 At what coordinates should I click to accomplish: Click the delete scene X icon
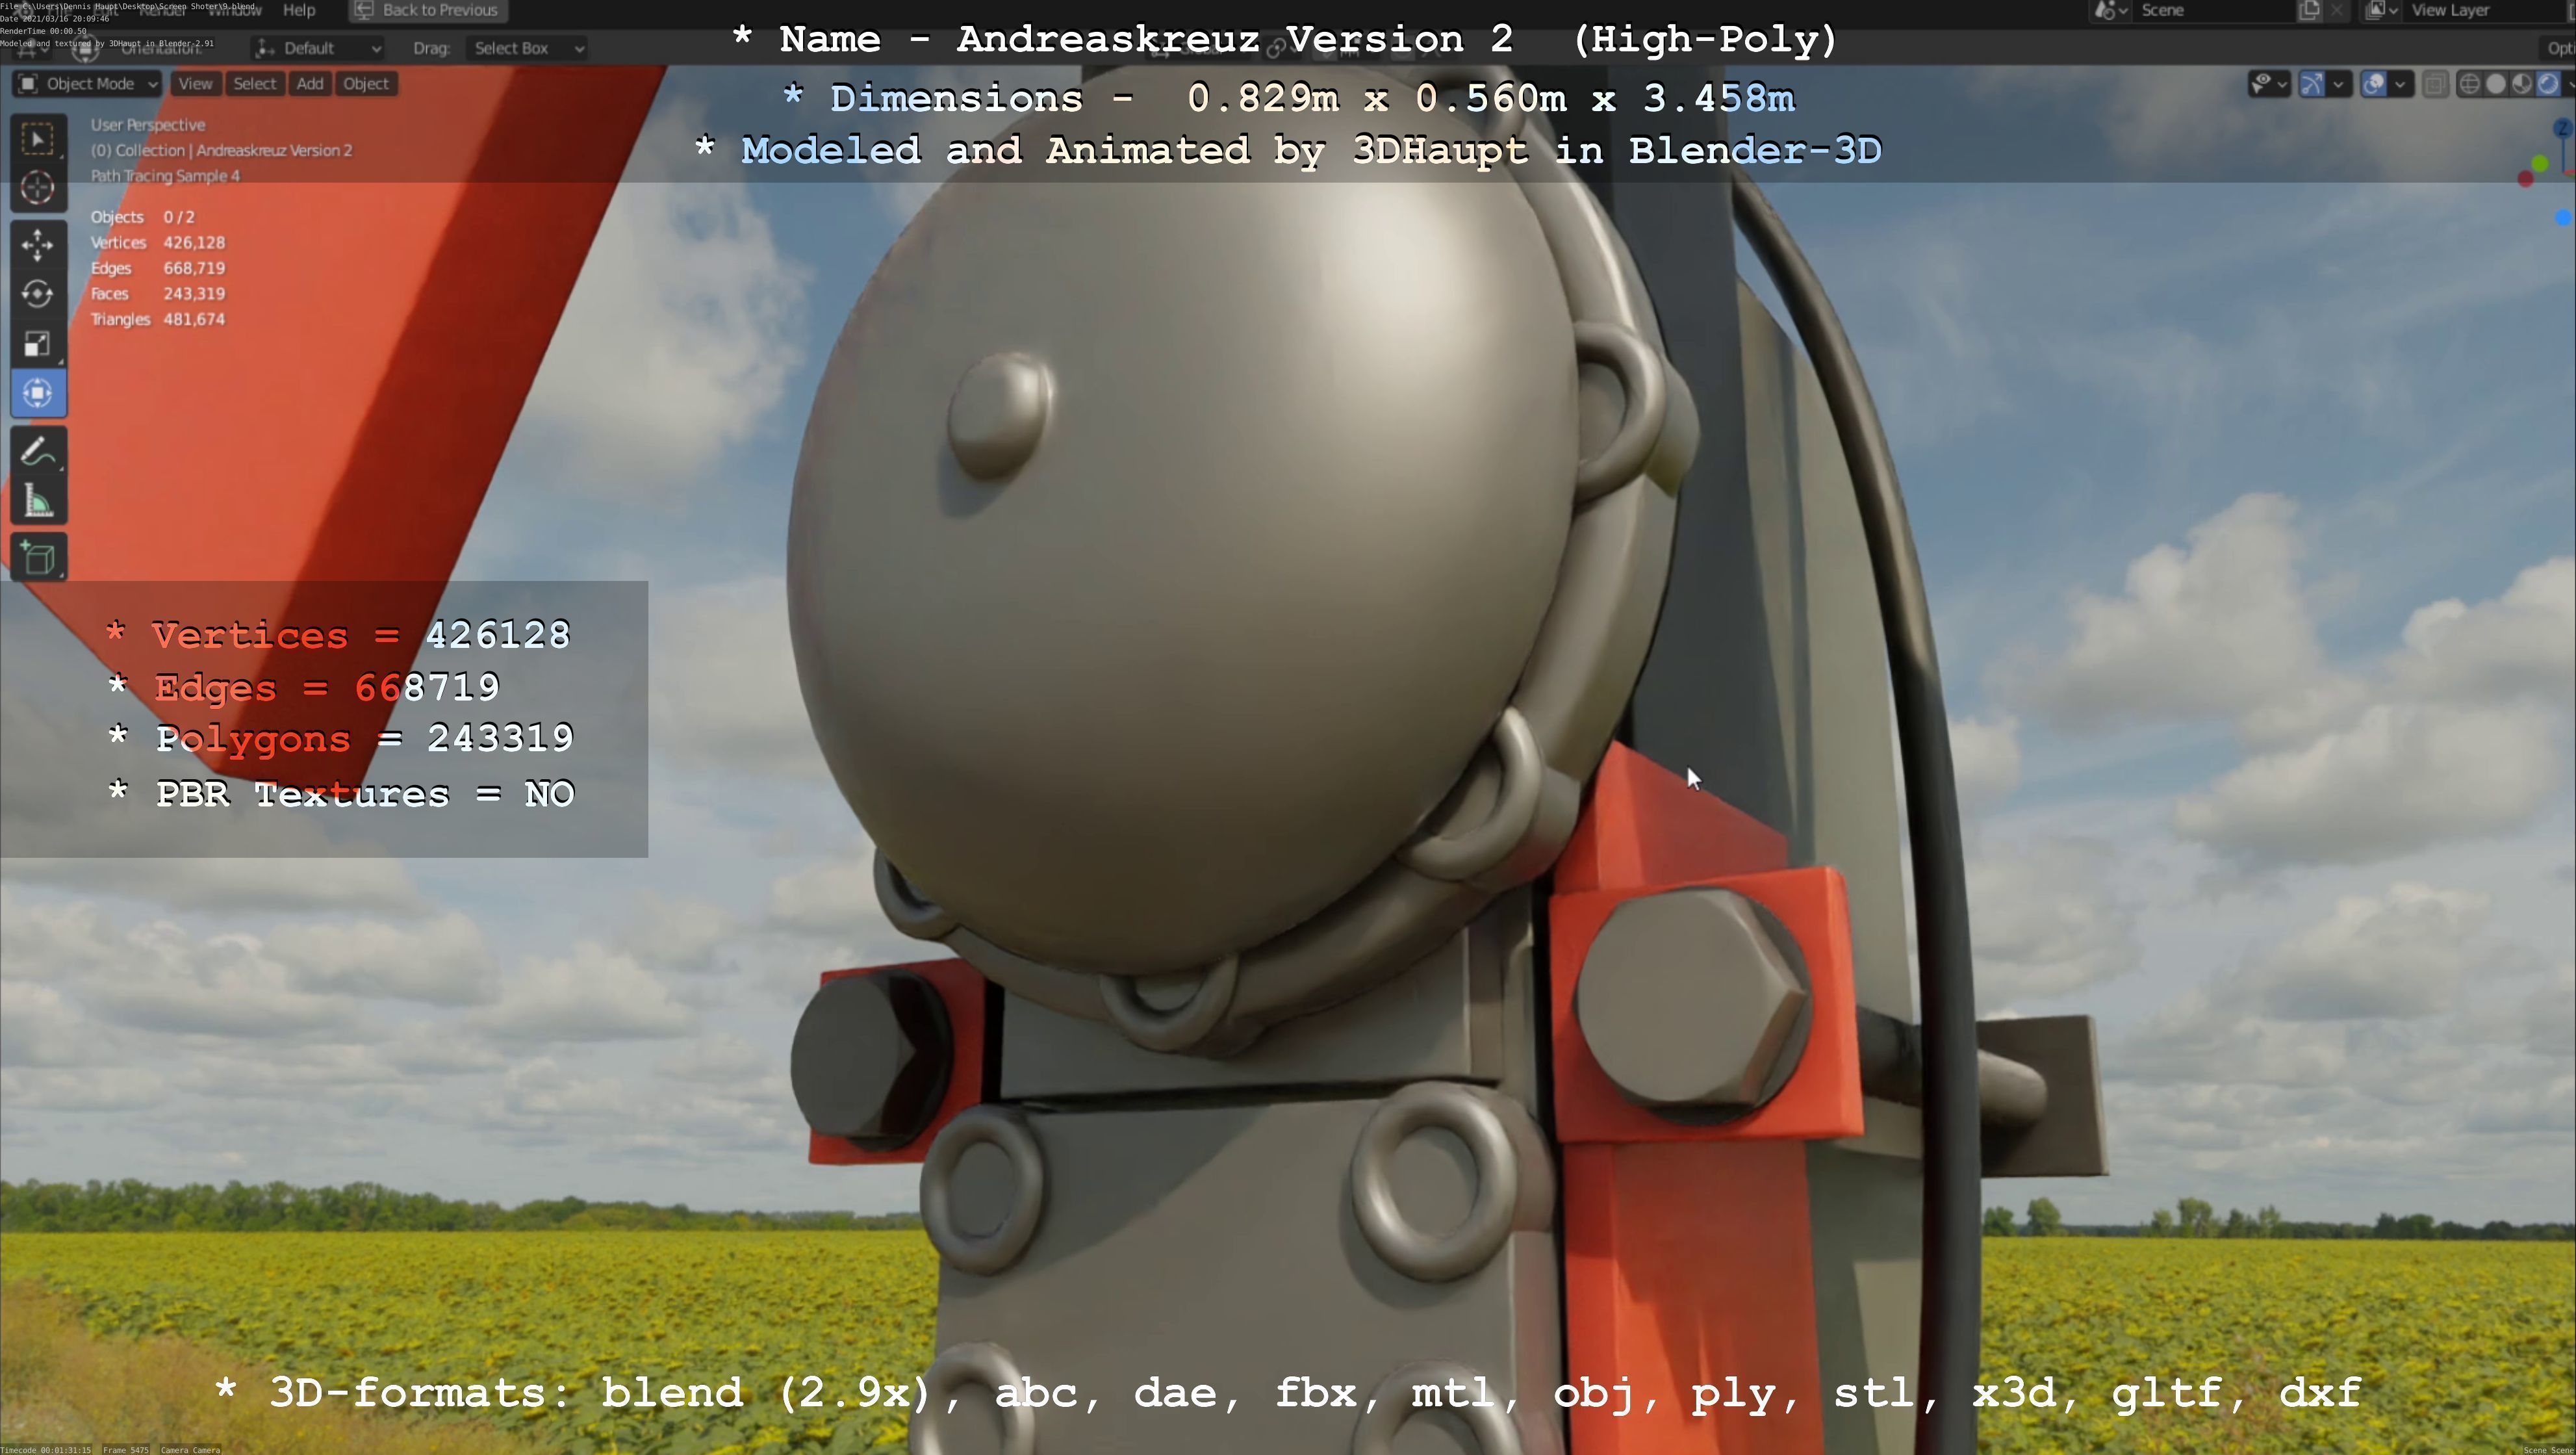(x=2336, y=10)
